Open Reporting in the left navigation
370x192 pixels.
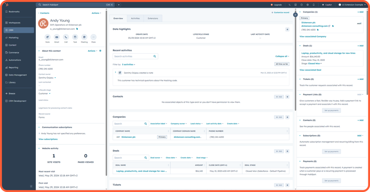point(13,68)
